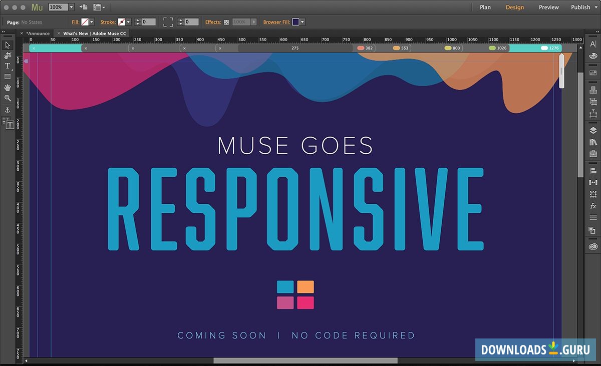Image resolution: width=601 pixels, height=366 pixels.
Task: Grab the Hand tool
Action: [8, 87]
